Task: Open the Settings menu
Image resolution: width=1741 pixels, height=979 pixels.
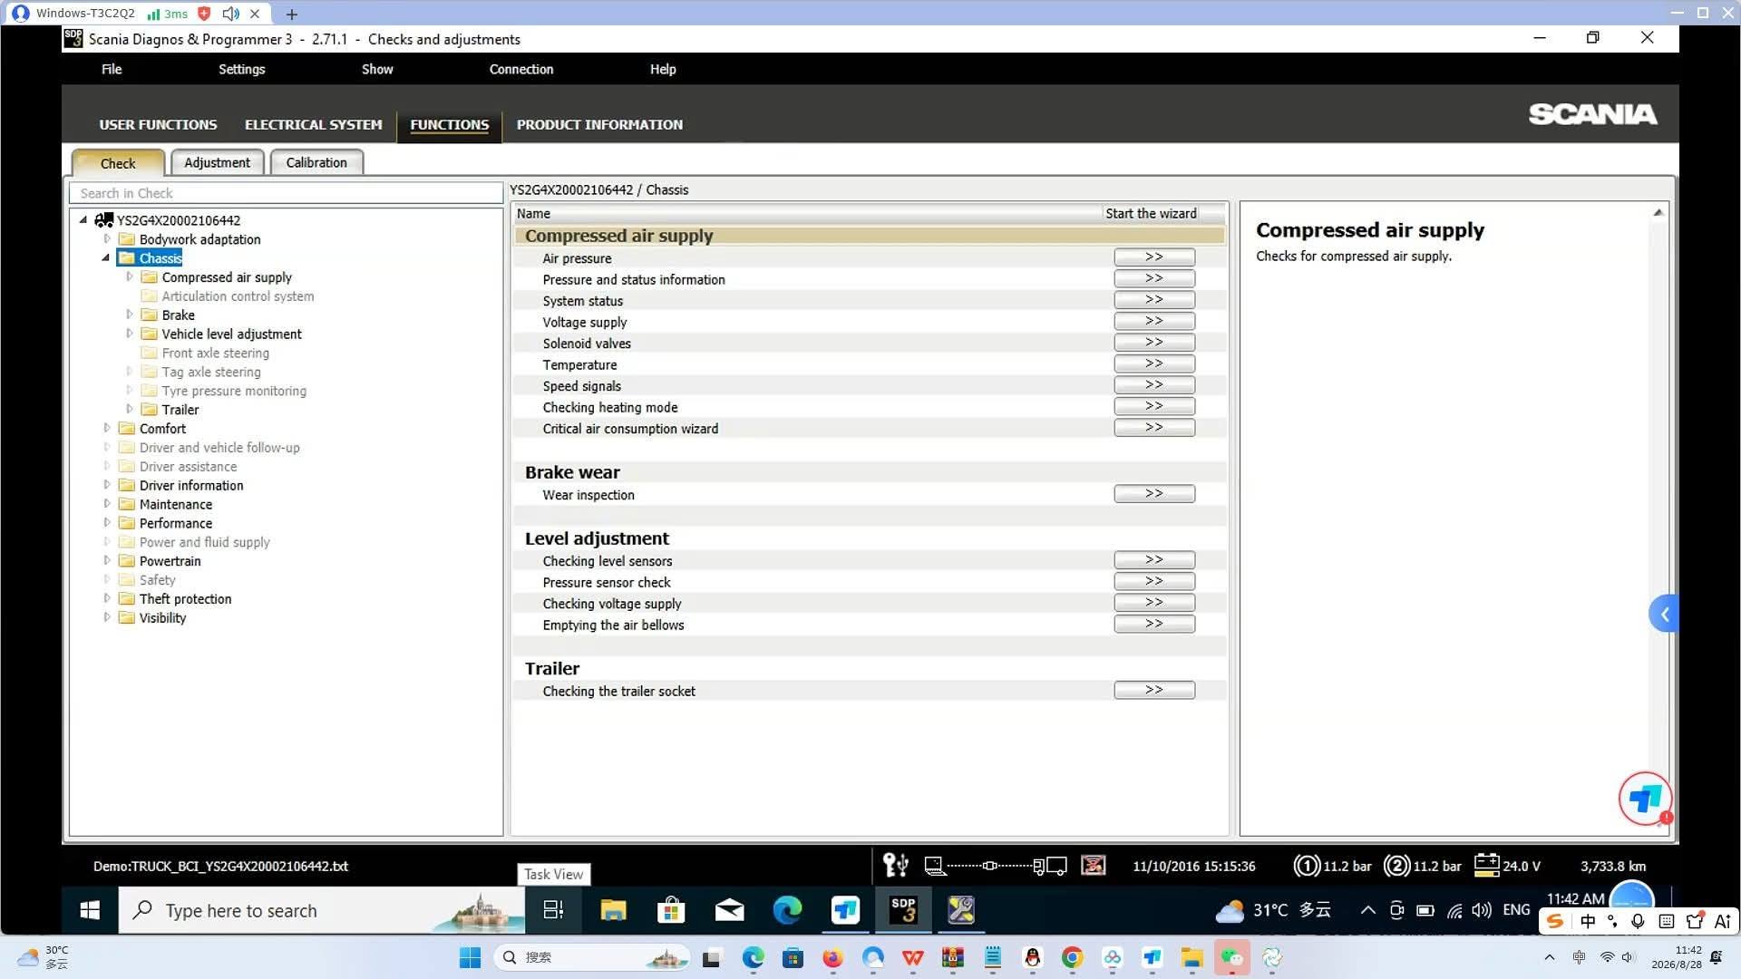Action: [241, 69]
